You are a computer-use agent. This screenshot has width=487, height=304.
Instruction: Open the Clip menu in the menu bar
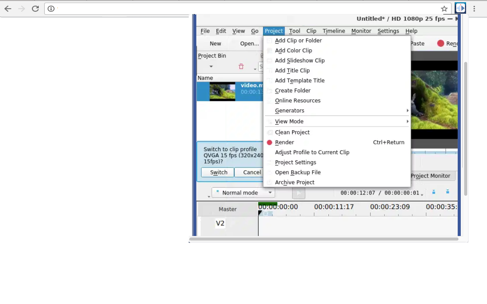click(311, 31)
